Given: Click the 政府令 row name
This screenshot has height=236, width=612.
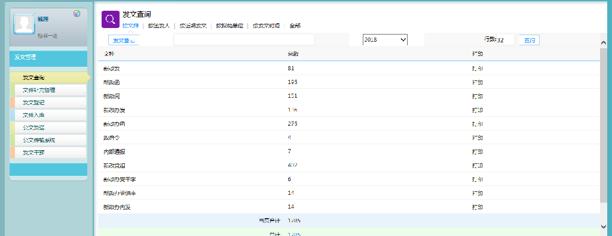Looking at the screenshot, I should click(112, 138).
